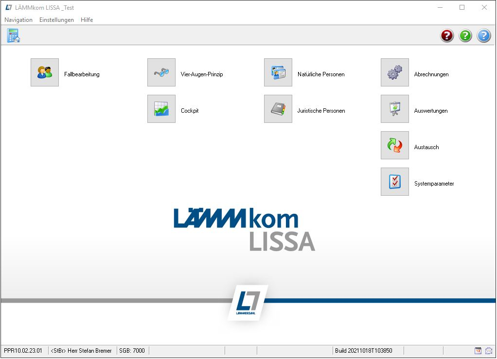This screenshot has width=497, height=359.
Task: Open the Fallbearbeitung module icon
Action: (x=45, y=72)
